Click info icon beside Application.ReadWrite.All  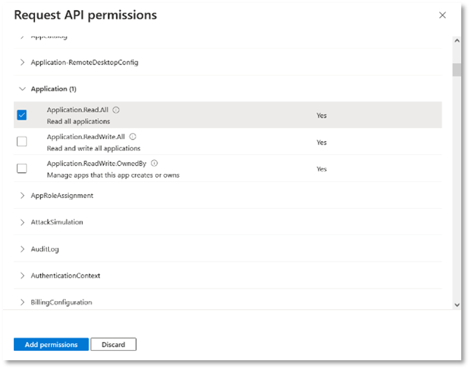133,137
